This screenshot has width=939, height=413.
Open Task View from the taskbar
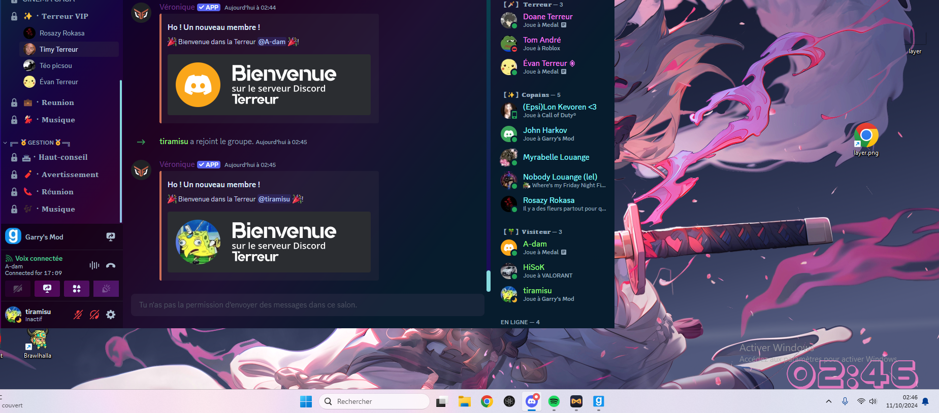pyautogui.click(x=441, y=401)
